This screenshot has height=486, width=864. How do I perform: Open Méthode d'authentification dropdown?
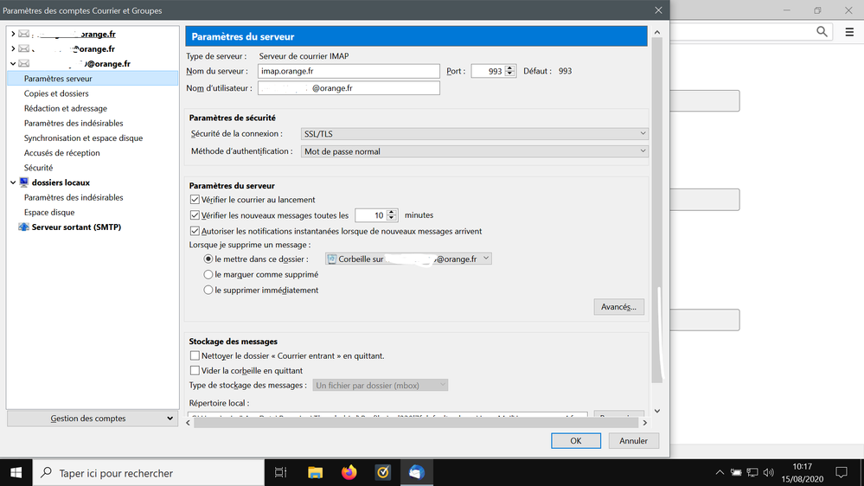pyautogui.click(x=474, y=151)
